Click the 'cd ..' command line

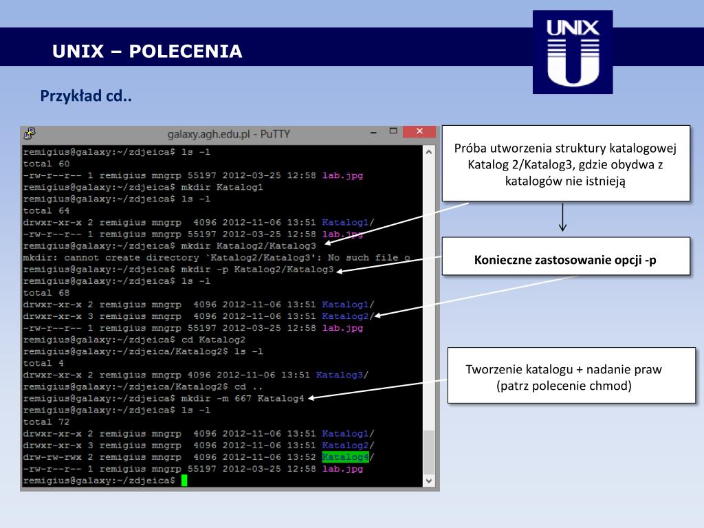143,386
